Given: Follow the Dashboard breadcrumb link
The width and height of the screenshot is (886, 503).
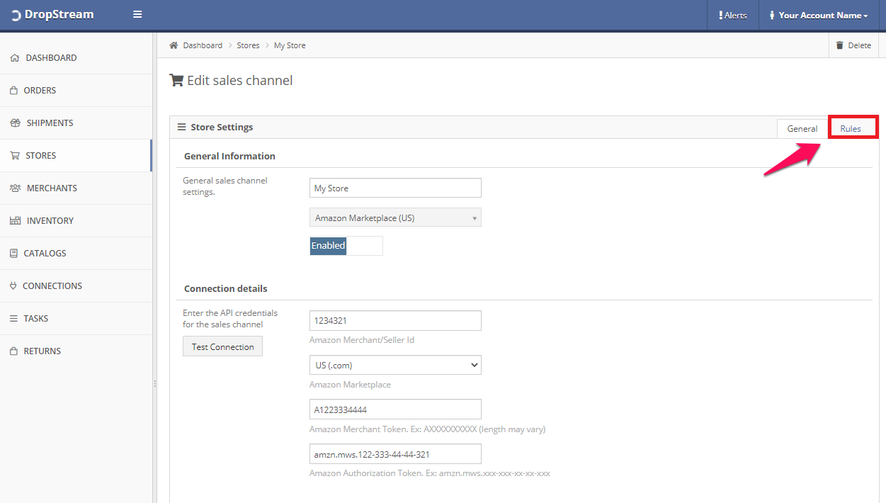Looking at the screenshot, I should [203, 45].
